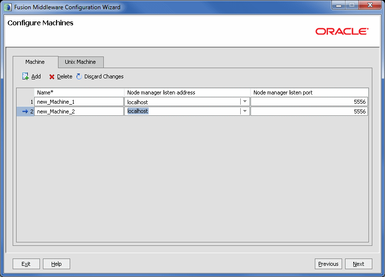Click the Exit button
Viewport: 385px width, 277px height.
tap(26, 264)
